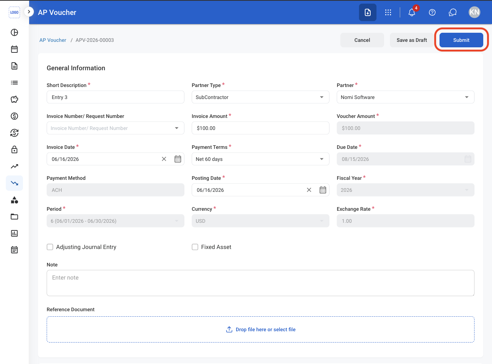
Task: Enable Adjusting Journal Entry checkbox
Action: [50, 247]
